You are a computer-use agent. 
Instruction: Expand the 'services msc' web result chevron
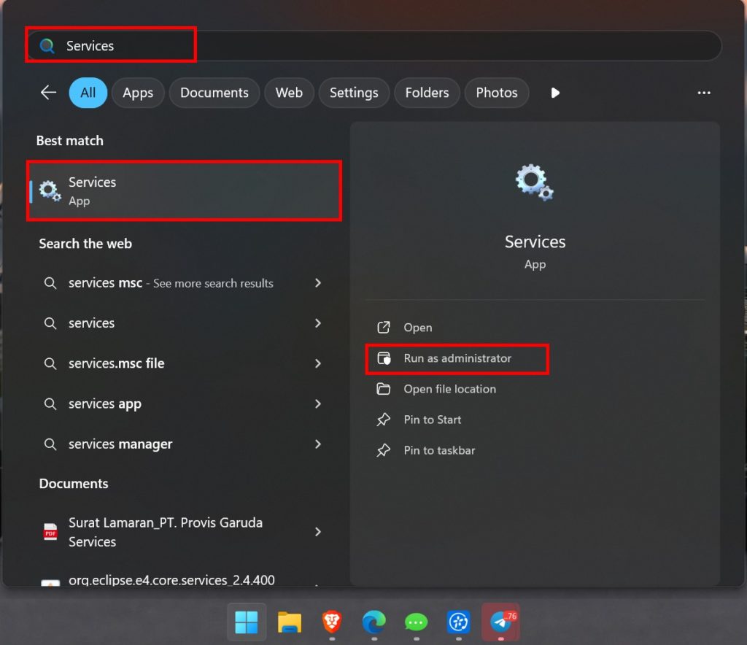click(318, 283)
